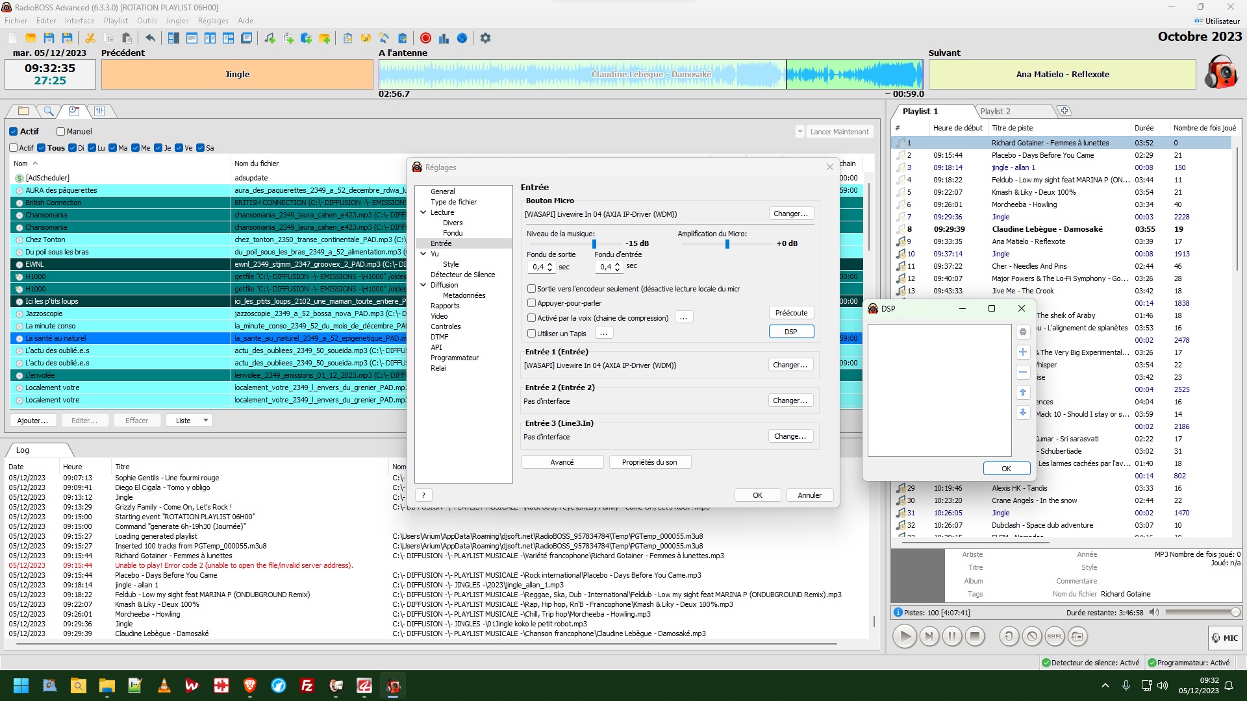Click the Next track playback button
Image resolution: width=1247 pixels, height=701 pixels.
(929, 637)
